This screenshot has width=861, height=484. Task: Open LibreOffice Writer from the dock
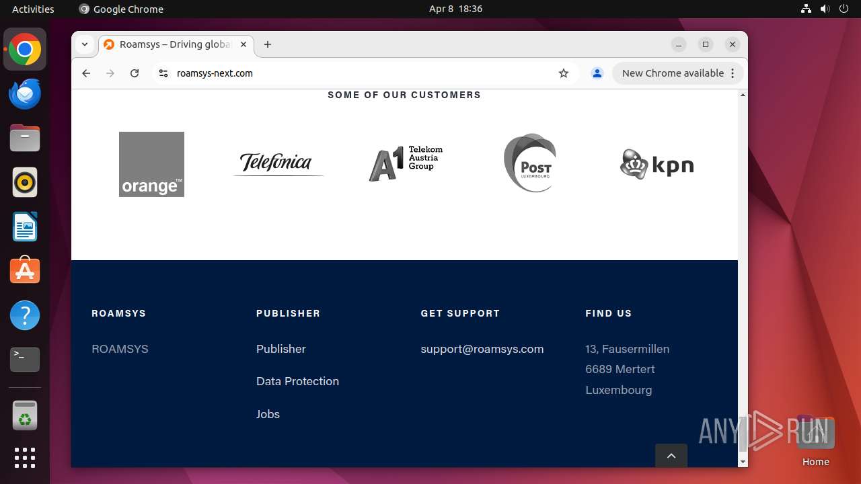(x=25, y=227)
